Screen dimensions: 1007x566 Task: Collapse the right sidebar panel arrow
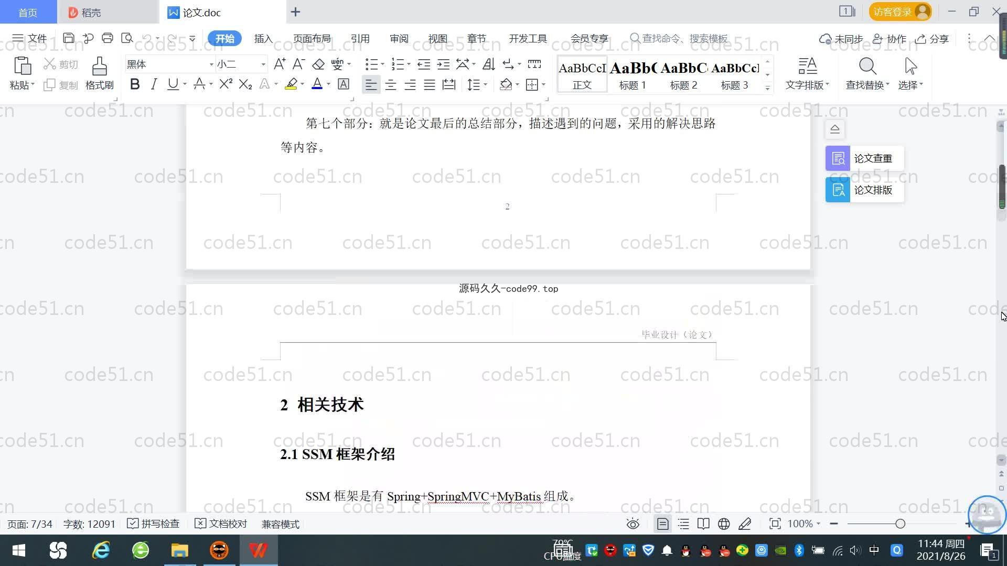(x=835, y=129)
